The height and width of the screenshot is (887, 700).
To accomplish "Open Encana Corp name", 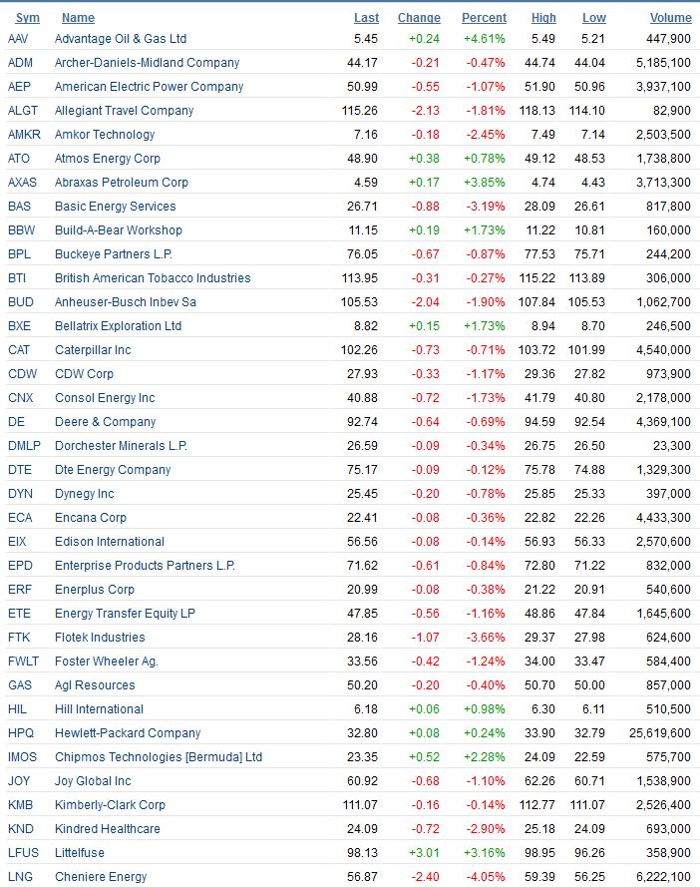I will (x=91, y=518).
